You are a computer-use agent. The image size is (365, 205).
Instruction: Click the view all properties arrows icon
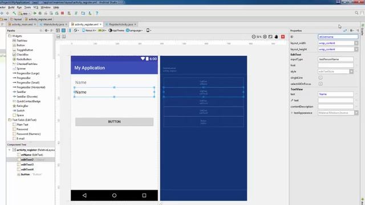pyautogui.click(x=345, y=30)
